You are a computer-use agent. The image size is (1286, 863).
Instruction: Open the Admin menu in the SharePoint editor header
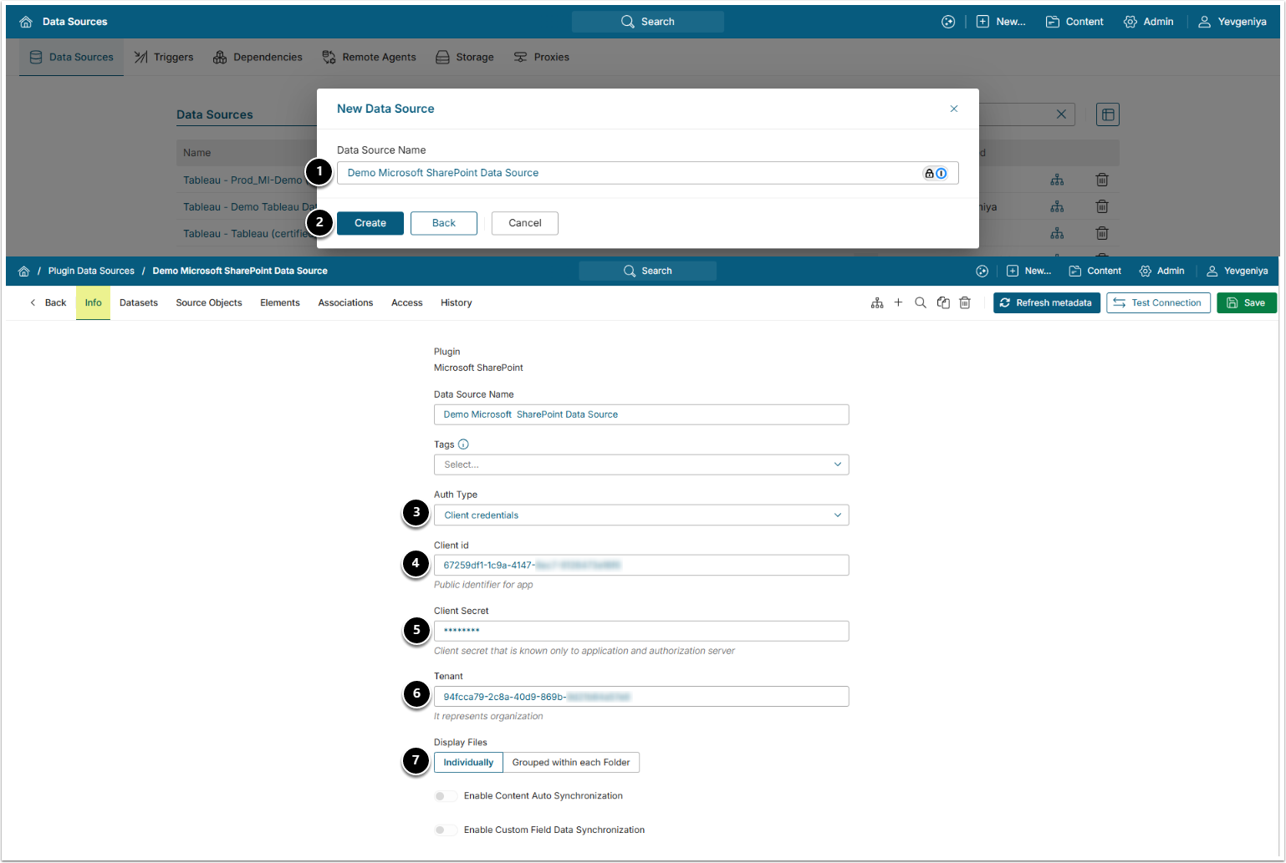tap(1162, 271)
